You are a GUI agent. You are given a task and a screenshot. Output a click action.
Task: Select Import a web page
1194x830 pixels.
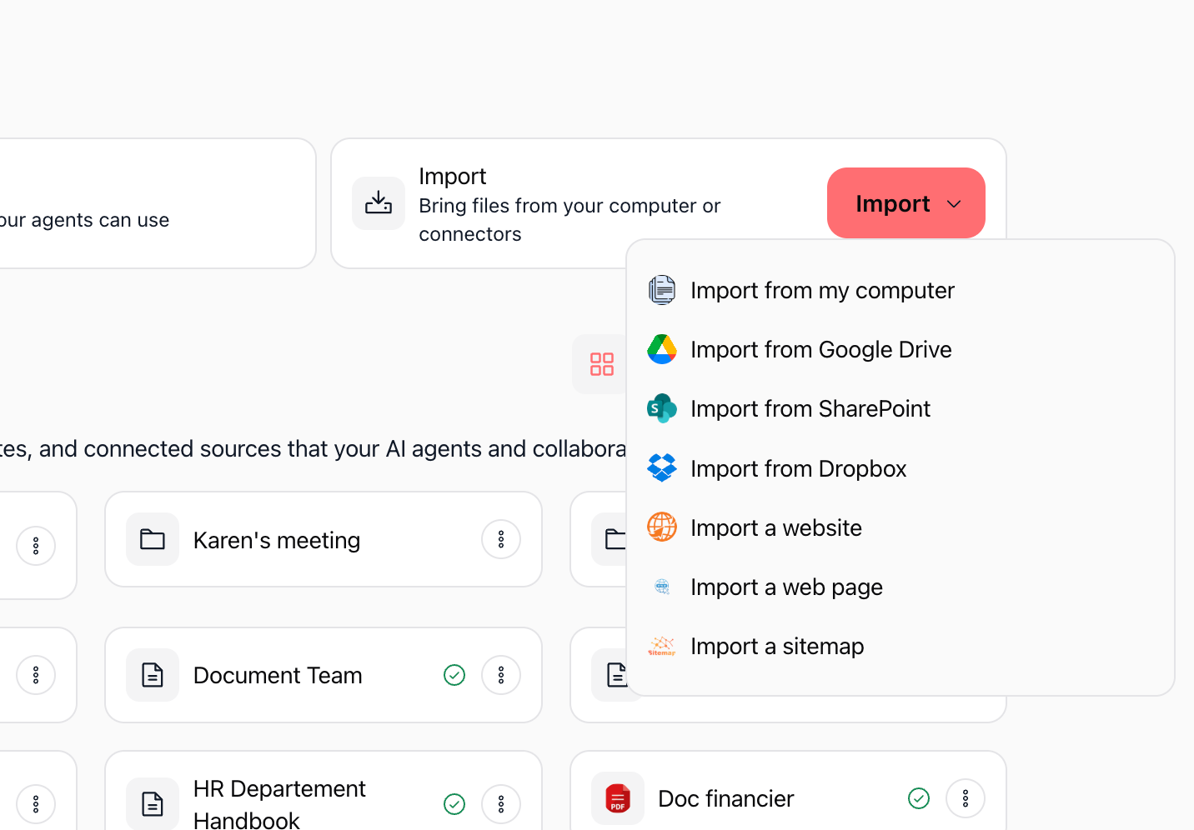tap(901, 587)
